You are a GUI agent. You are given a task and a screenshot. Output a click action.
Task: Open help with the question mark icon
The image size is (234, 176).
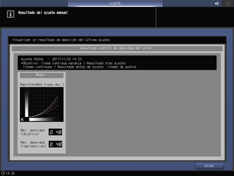(x=228, y=3)
